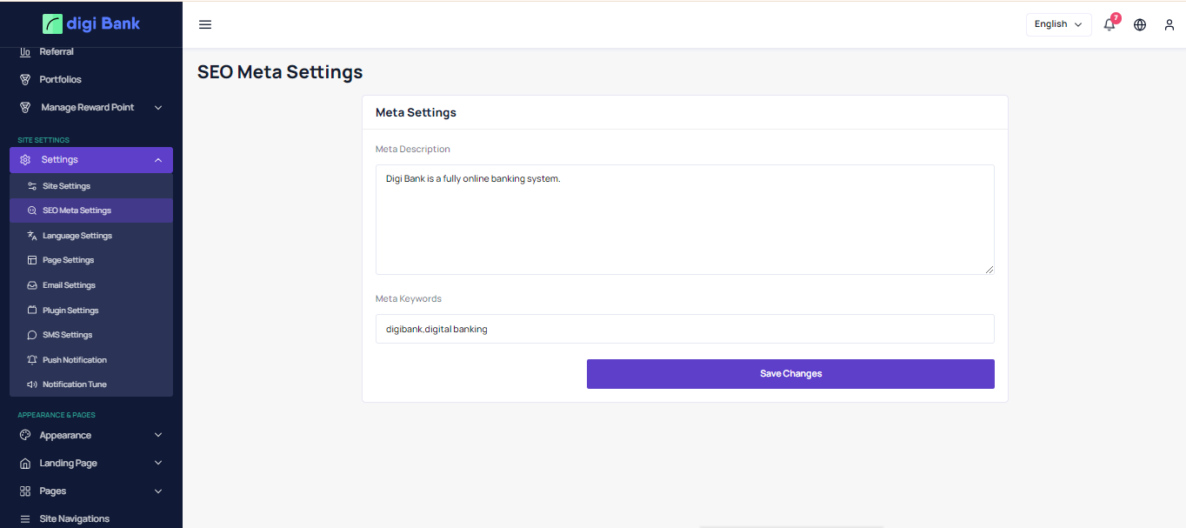Click the Portfolios sidebar icon

pos(25,79)
